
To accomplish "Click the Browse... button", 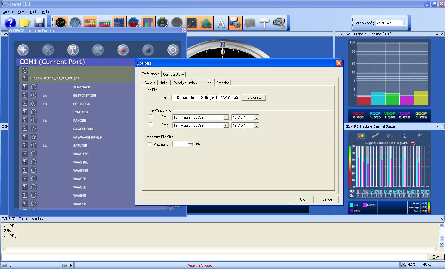I will [x=254, y=97].
